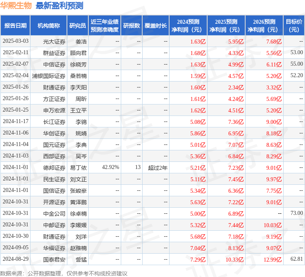Viewport: 305px width, 277px height.
Task: Click researcher 黄泽鹏
Action: tap(78, 202)
